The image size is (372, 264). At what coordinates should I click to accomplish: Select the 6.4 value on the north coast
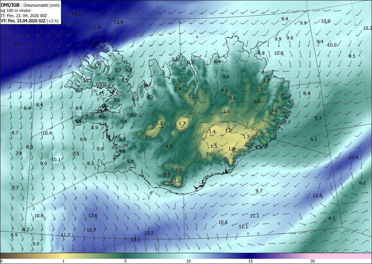[x=217, y=62]
